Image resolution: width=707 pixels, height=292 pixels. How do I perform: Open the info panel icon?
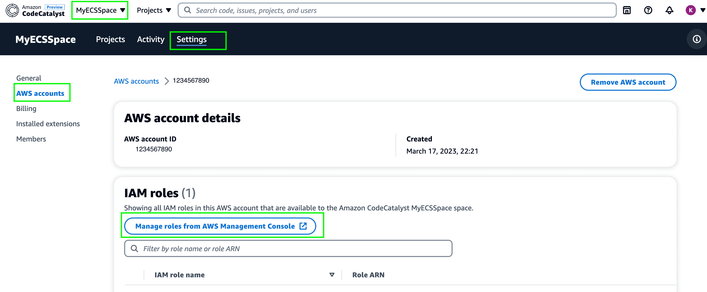coord(697,39)
